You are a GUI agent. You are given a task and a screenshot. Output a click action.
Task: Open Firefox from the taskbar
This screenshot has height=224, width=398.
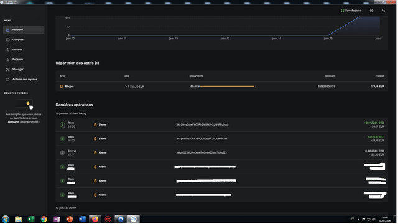(x=95, y=219)
